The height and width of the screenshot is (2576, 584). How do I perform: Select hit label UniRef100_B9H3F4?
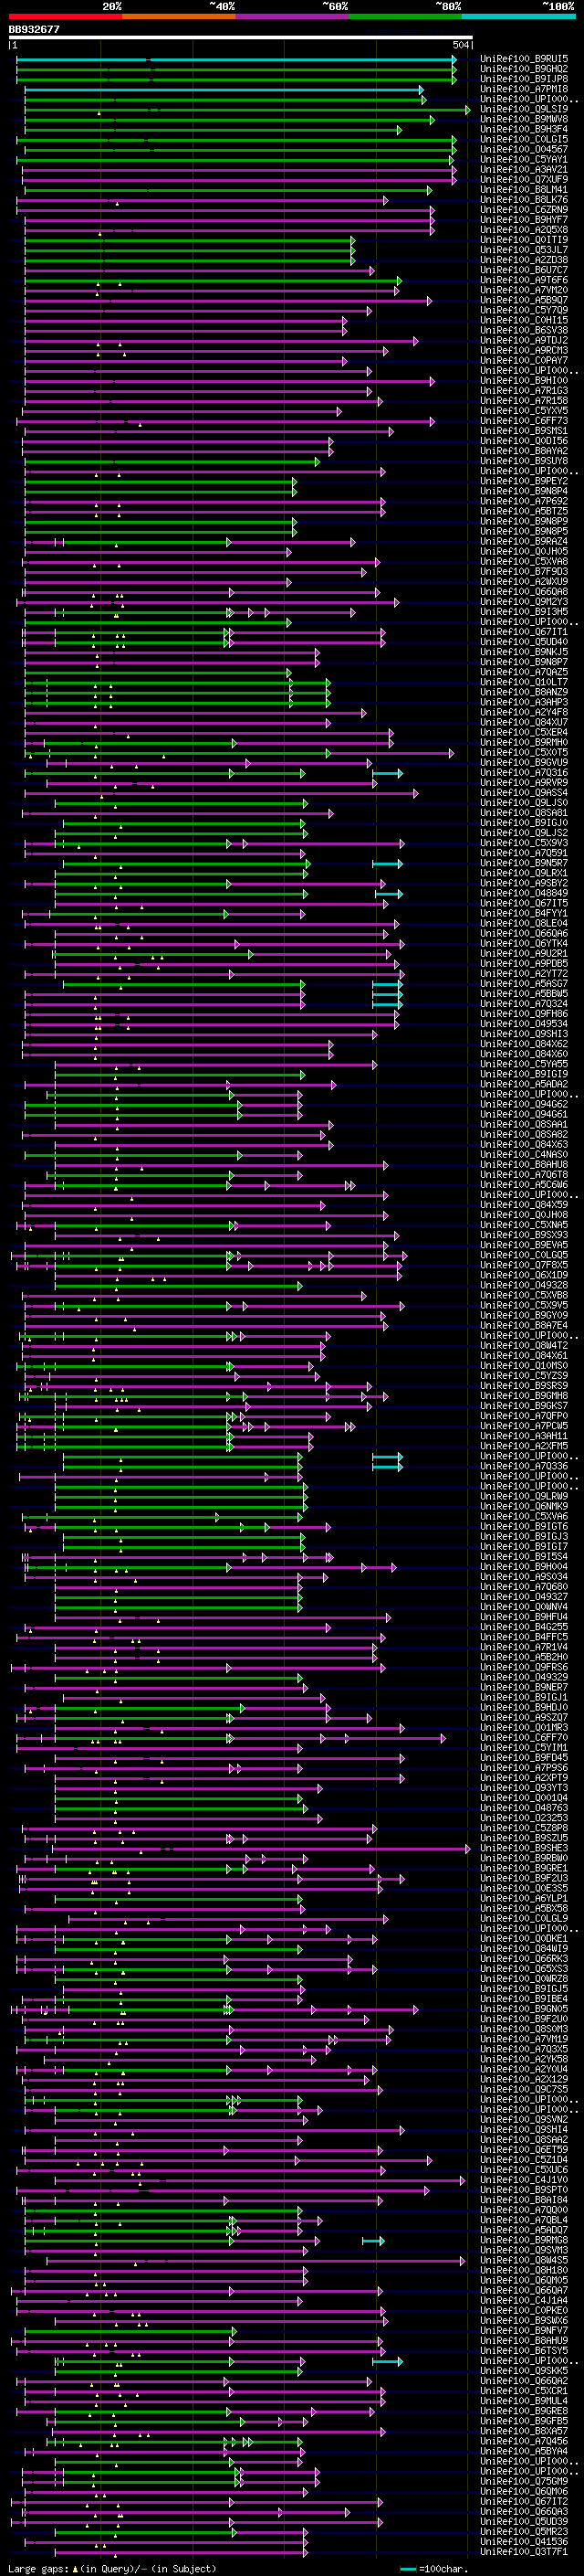click(524, 129)
